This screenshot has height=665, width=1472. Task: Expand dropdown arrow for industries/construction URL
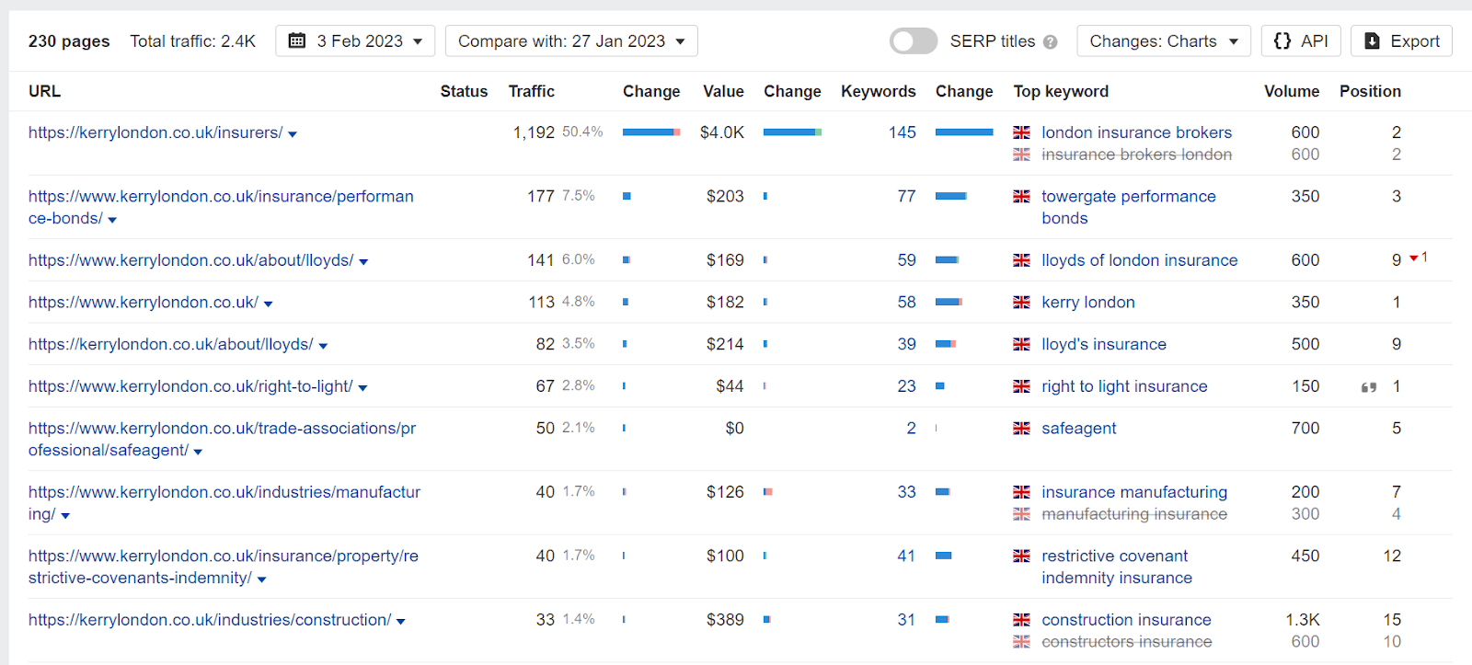(400, 622)
